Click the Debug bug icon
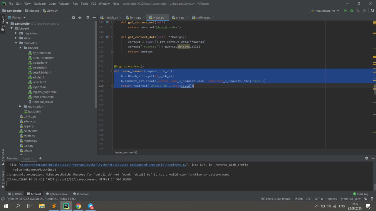 point(352,11)
